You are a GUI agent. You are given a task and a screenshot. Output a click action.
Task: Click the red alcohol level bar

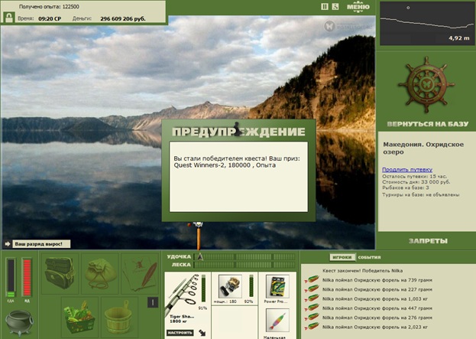click(x=27, y=278)
